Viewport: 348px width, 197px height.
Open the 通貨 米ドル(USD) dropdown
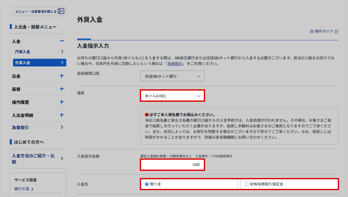tap(172, 96)
